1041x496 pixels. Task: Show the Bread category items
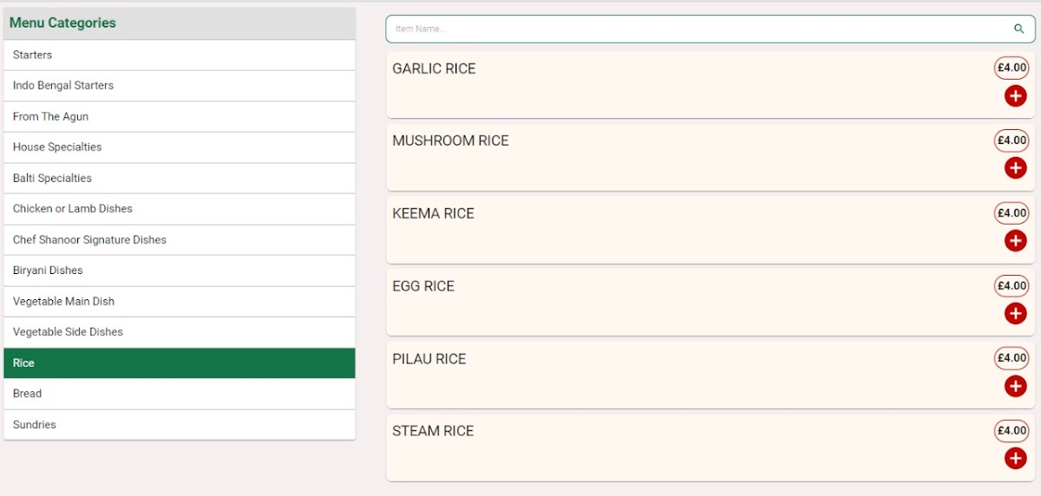179,394
